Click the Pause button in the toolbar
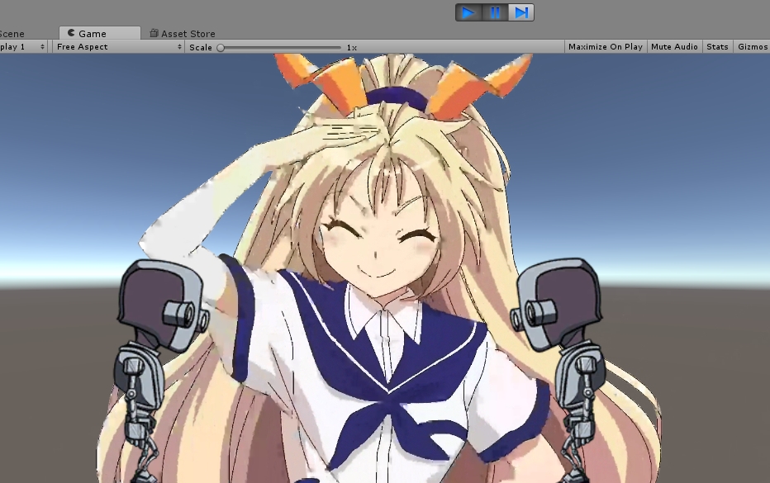The height and width of the screenshot is (483, 770). tap(495, 12)
